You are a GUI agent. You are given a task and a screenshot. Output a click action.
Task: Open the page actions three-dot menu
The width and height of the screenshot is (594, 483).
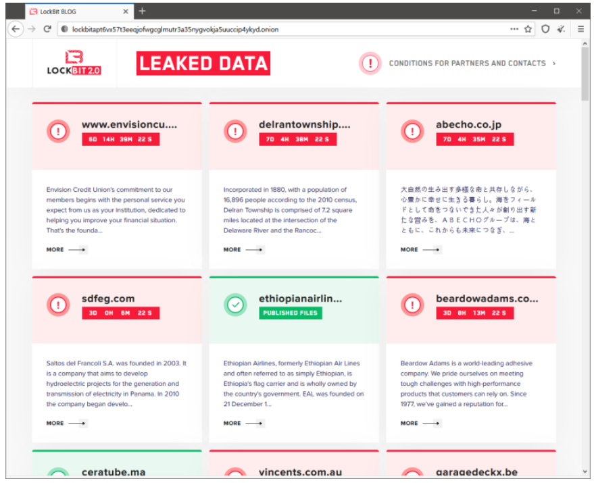(x=514, y=29)
